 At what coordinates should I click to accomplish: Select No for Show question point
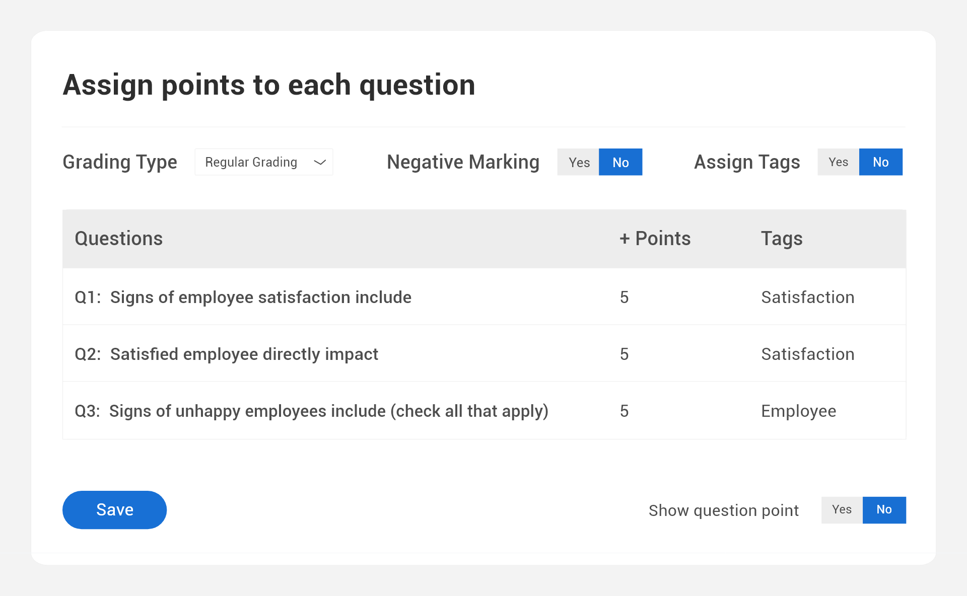[x=884, y=510]
